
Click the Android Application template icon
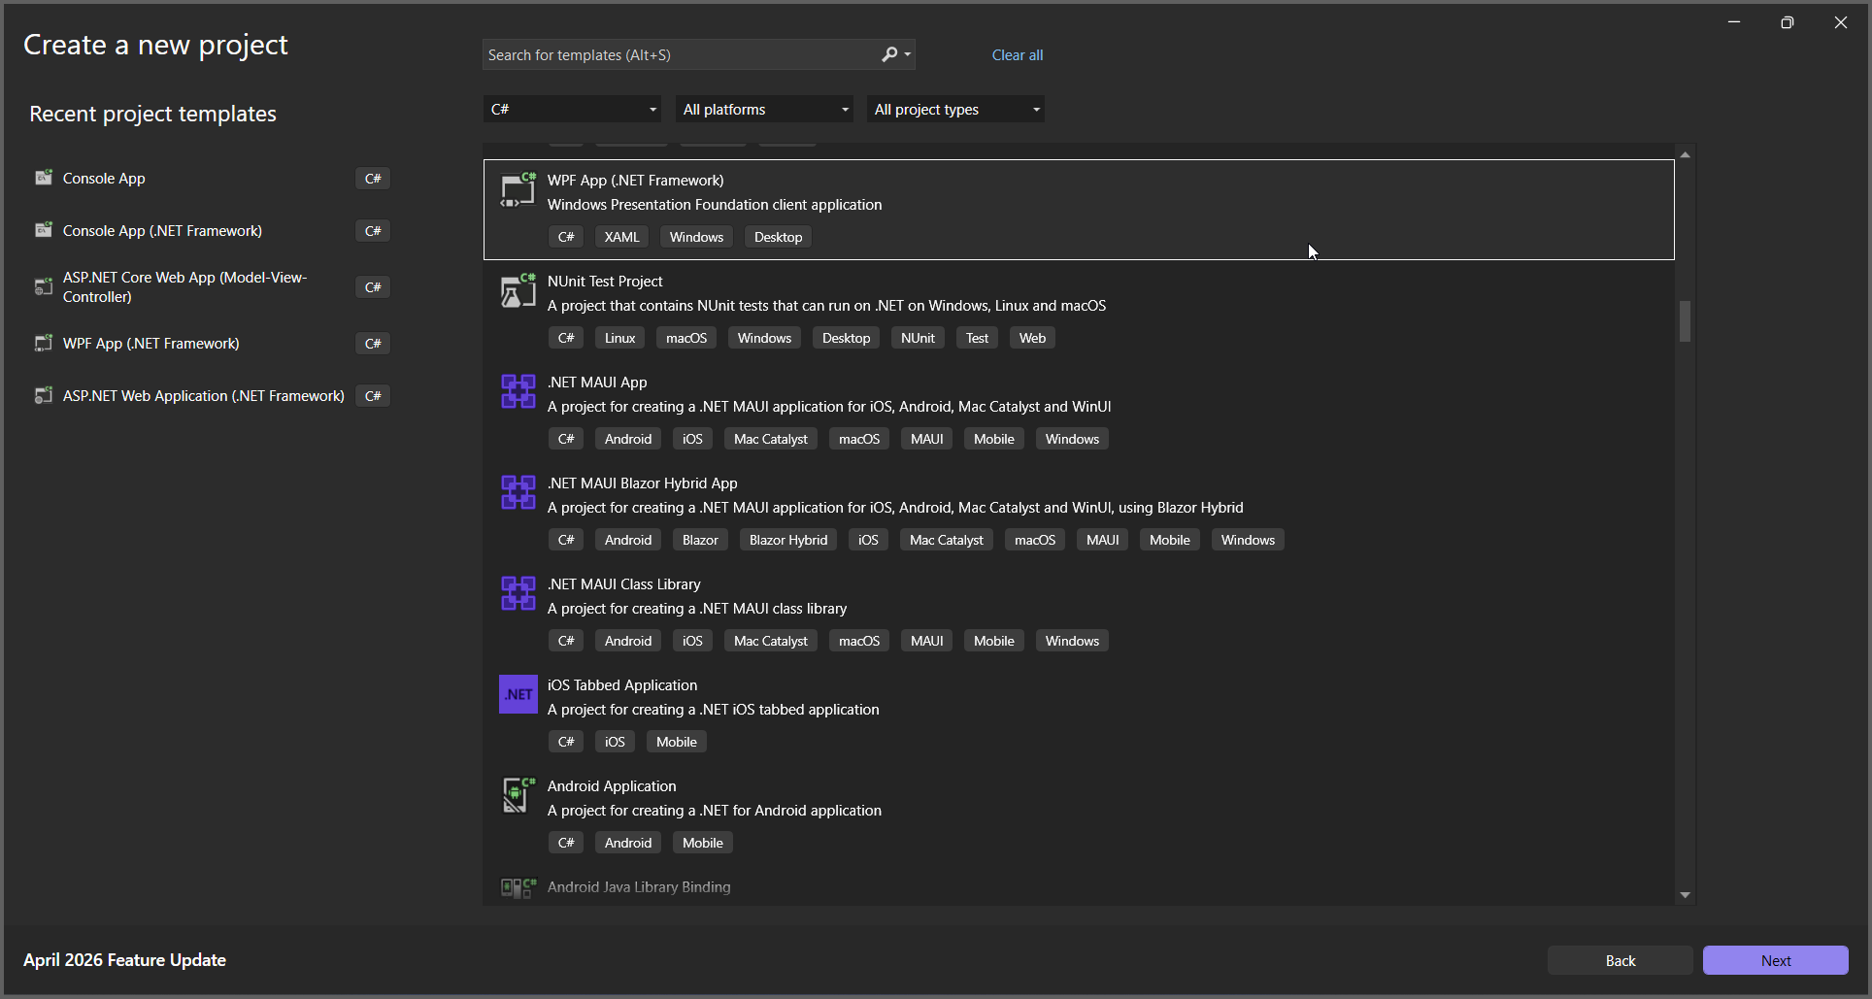click(518, 795)
